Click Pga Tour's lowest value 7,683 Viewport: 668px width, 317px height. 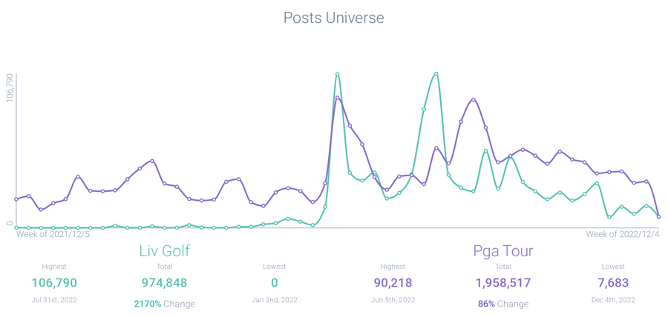point(614,282)
